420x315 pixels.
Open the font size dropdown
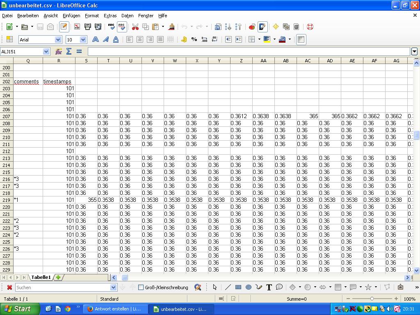83,40
